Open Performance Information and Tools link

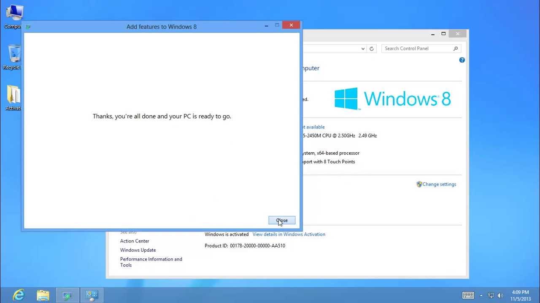[151, 262]
